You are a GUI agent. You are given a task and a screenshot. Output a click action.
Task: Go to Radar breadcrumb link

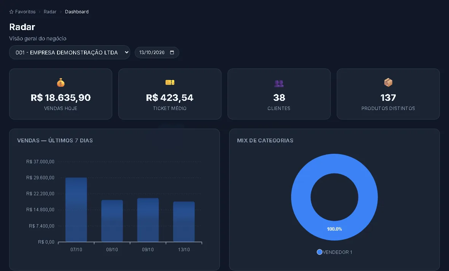50,12
